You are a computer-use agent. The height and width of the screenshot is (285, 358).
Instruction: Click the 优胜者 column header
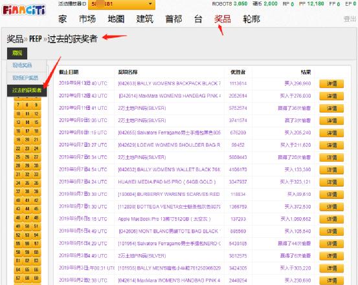tap(238, 72)
